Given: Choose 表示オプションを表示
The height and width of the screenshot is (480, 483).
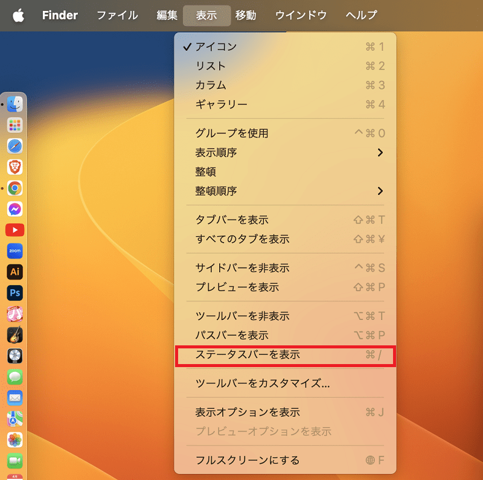Looking at the screenshot, I should [x=285, y=412].
